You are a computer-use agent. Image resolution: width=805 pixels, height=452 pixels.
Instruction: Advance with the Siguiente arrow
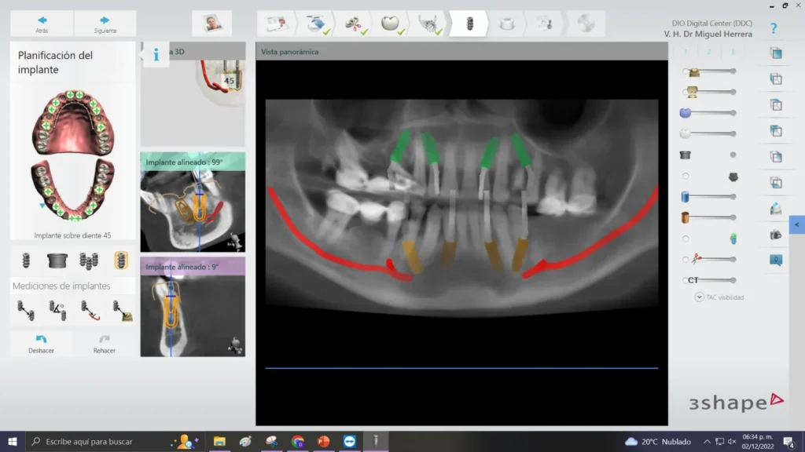[105, 24]
